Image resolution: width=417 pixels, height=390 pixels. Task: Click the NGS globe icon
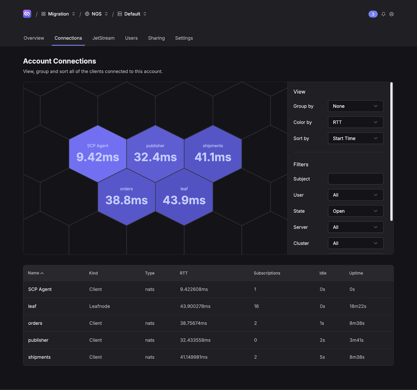coord(87,14)
